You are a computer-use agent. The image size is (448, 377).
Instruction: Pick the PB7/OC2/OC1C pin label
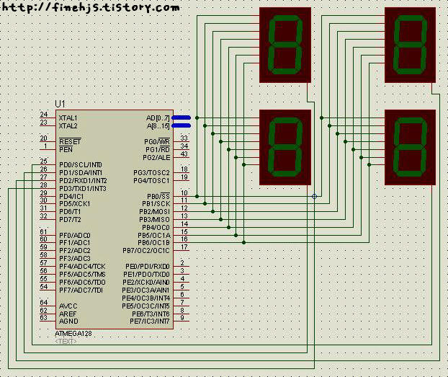(146, 251)
